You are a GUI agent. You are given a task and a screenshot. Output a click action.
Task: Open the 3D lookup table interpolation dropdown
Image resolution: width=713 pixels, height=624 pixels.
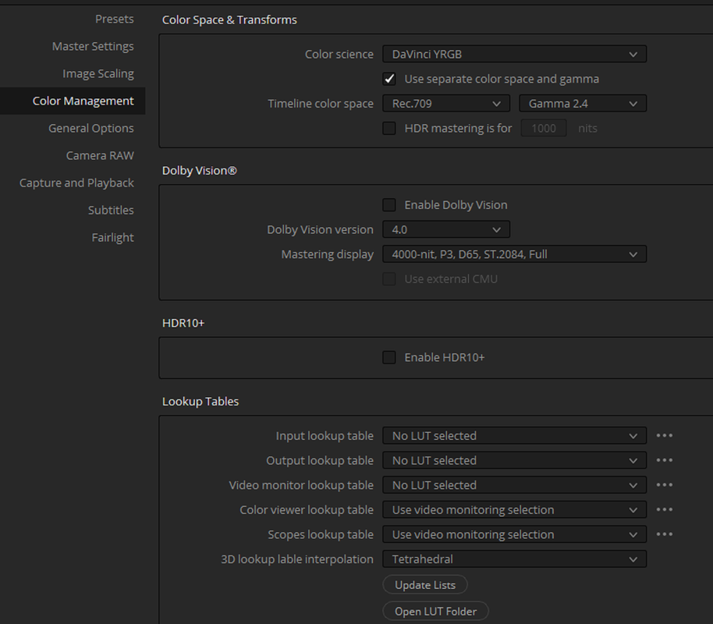(514, 559)
